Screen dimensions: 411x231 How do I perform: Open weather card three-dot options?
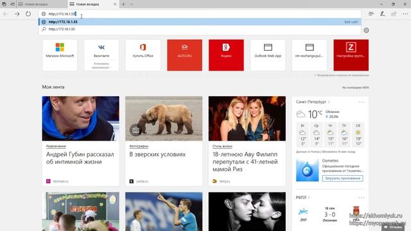click(x=362, y=102)
